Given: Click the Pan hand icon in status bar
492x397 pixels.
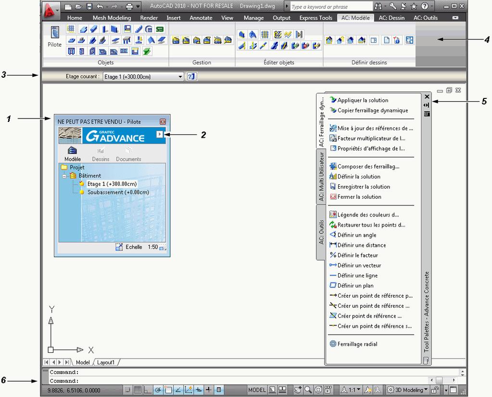Looking at the screenshot, I should coord(297,390).
